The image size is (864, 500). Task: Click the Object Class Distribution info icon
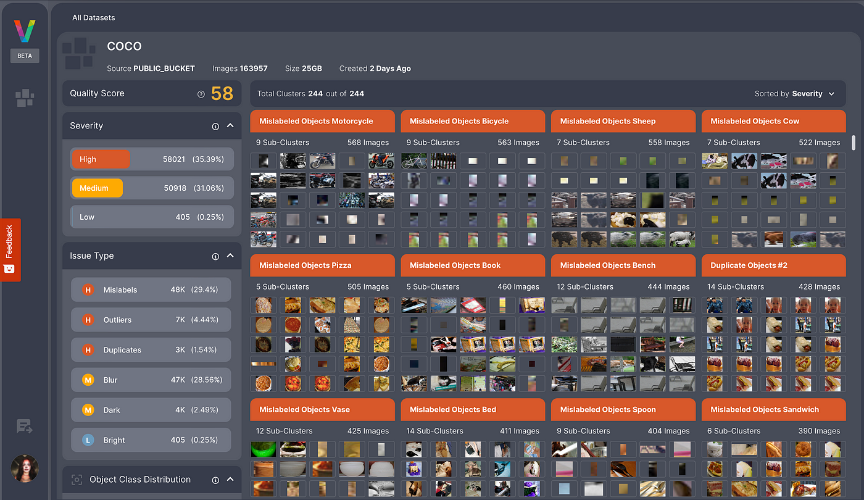tap(215, 480)
